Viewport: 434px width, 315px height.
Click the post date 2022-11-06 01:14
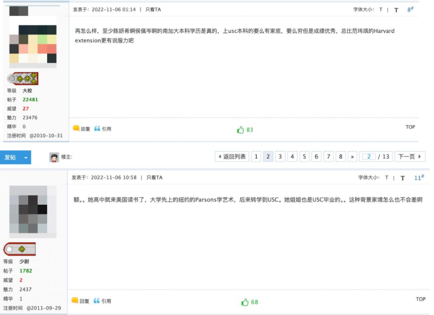point(114,9)
